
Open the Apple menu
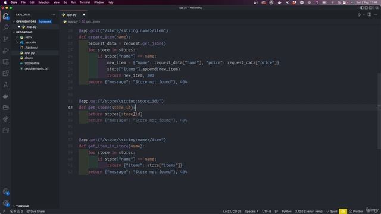pos(5,2)
